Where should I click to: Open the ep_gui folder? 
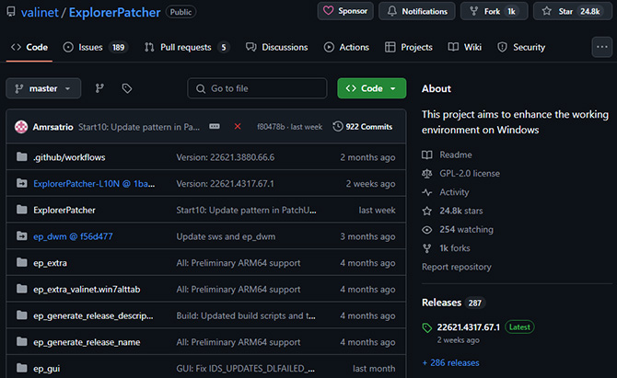point(46,369)
